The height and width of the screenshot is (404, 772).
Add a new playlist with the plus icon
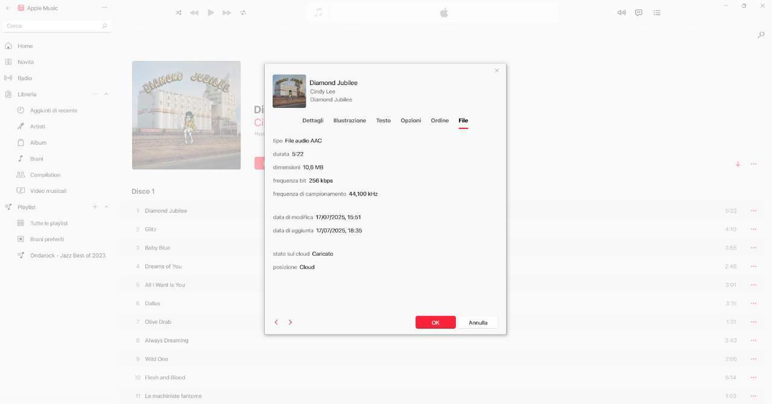95,207
